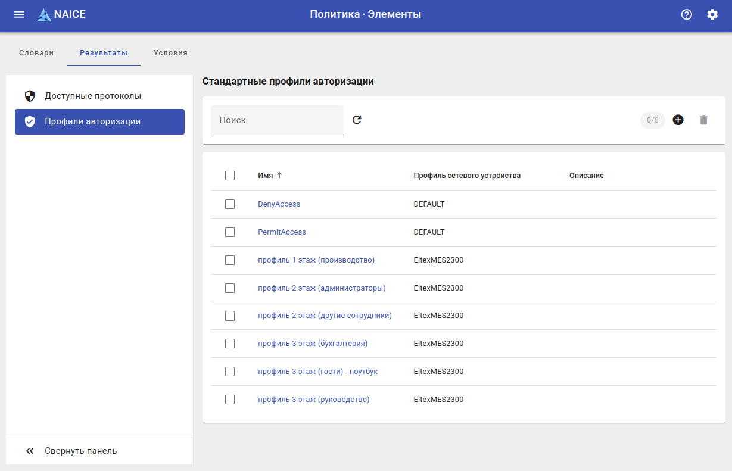Switch to the Словари tab
The width and height of the screenshot is (732, 471).
(36, 53)
